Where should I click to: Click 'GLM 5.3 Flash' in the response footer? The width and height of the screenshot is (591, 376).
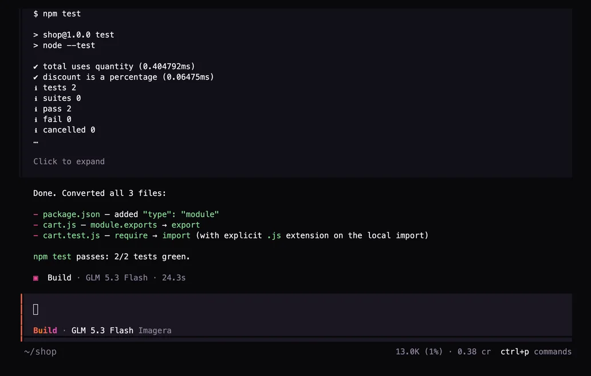(116, 277)
